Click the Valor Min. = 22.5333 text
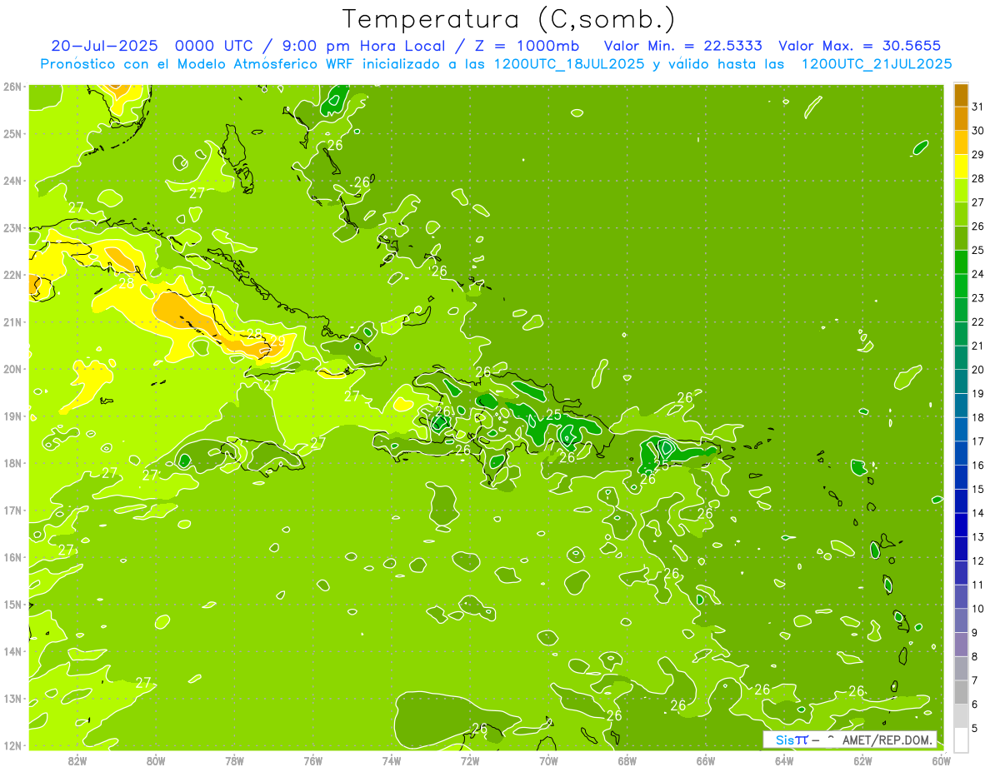The height and width of the screenshot is (772, 1000). click(682, 46)
